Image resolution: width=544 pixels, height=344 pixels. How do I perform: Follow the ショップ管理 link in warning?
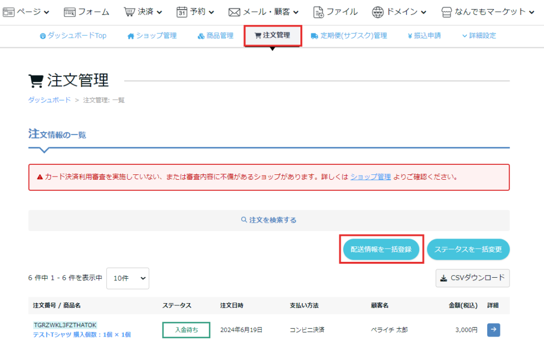pos(370,177)
